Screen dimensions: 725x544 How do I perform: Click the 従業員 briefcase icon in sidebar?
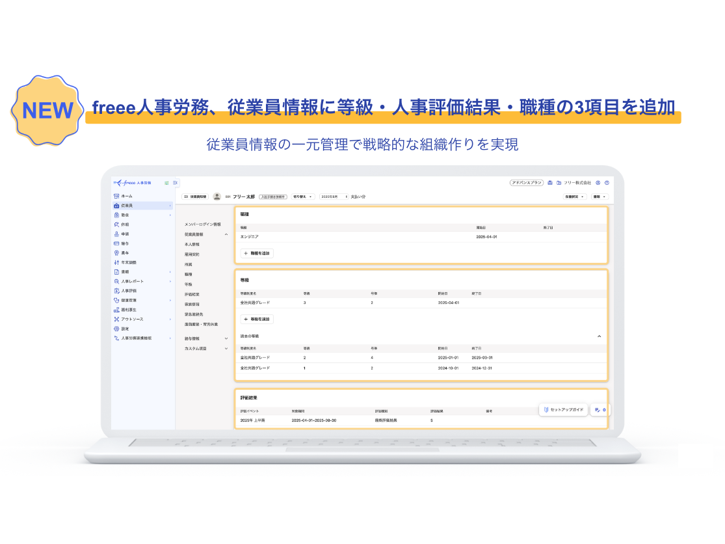tap(116, 206)
